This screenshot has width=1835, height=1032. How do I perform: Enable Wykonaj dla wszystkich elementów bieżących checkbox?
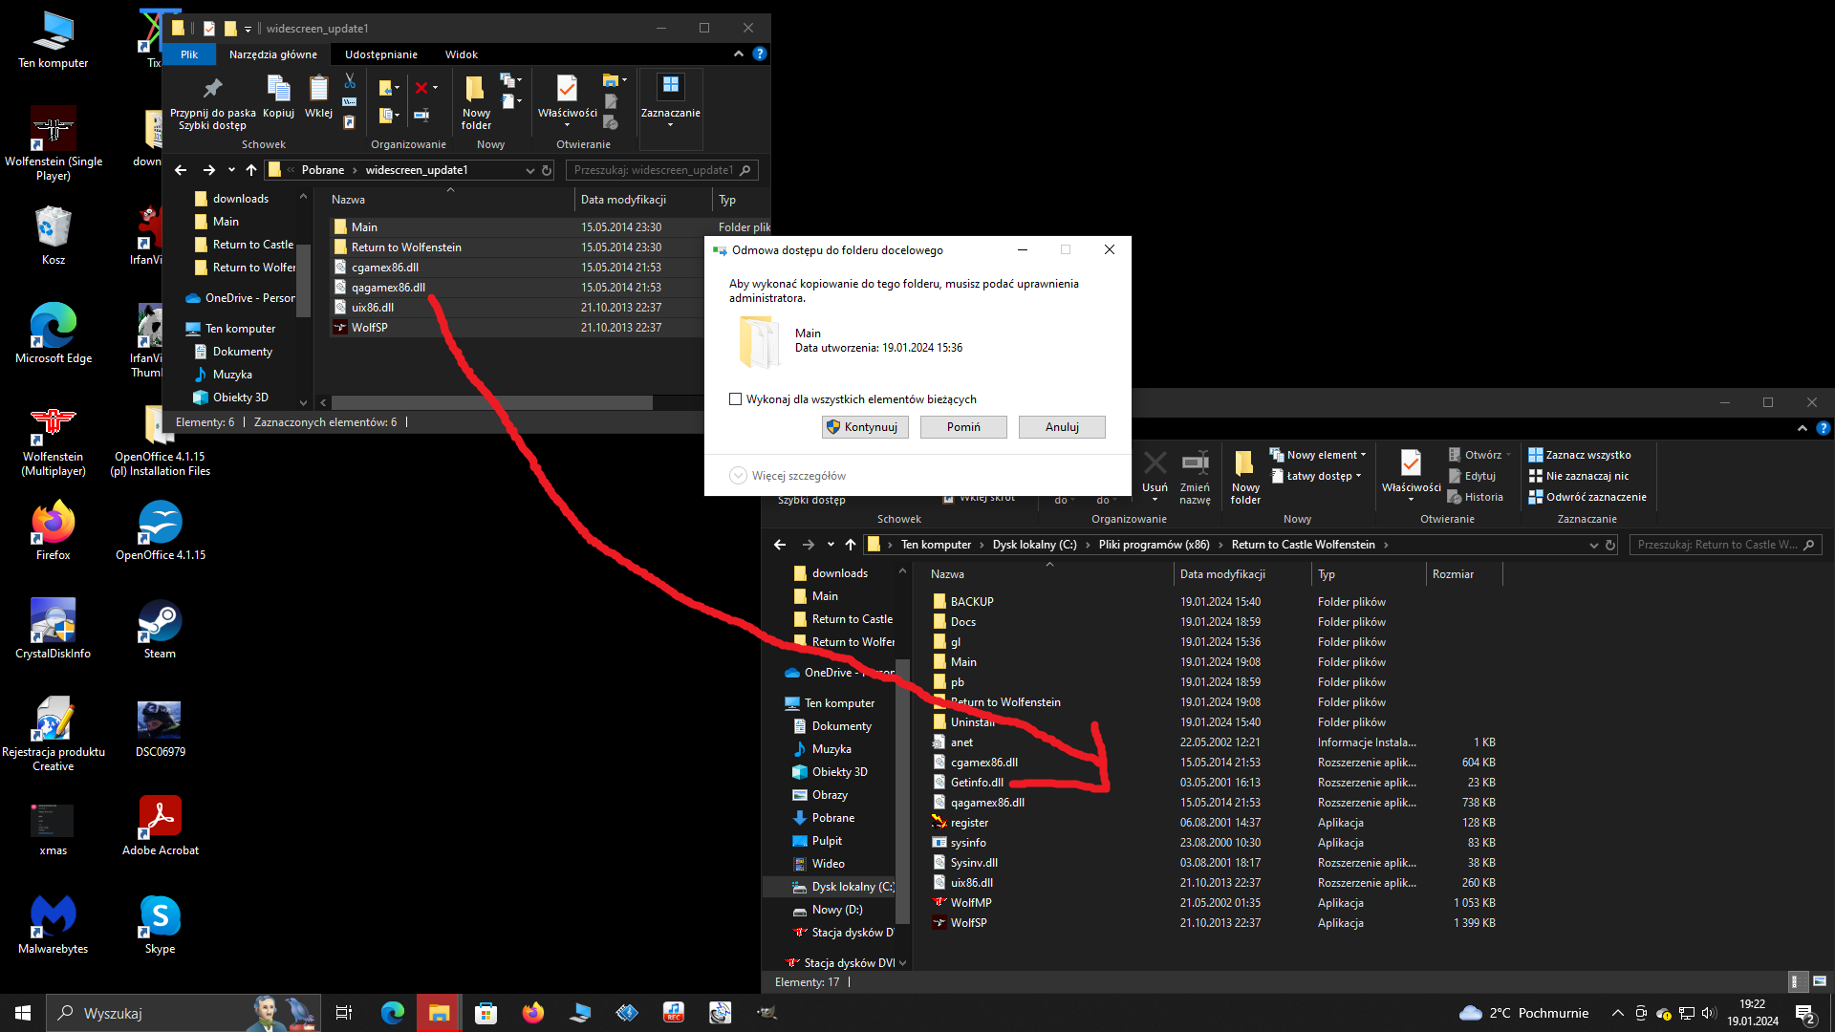click(735, 399)
